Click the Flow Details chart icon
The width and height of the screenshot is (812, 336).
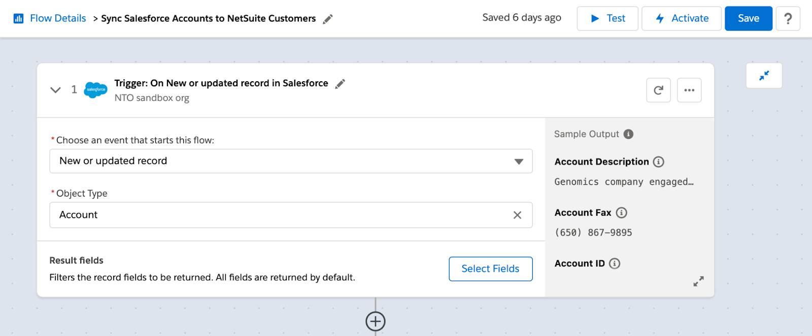18,19
